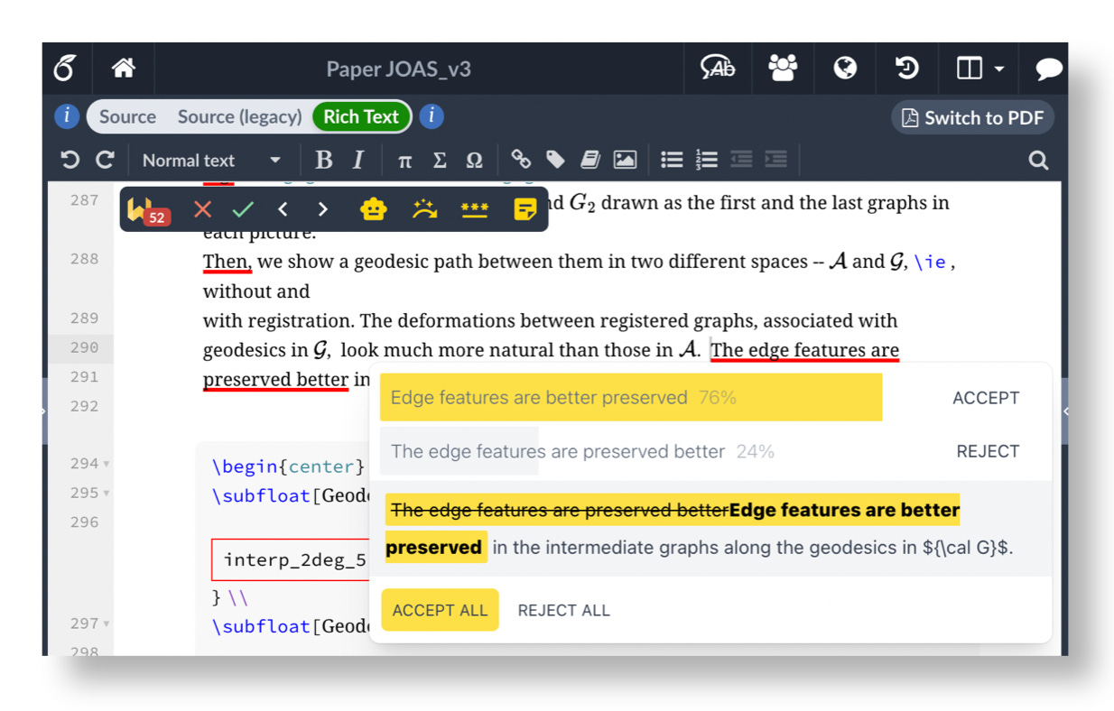The image size is (1114, 711).
Task: Open the Normal text style dropdown
Action: (x=206, y=160)
